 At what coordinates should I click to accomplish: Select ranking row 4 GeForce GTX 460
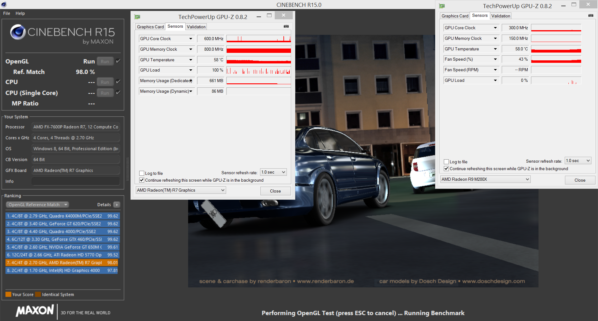click(x=63, y=239)
